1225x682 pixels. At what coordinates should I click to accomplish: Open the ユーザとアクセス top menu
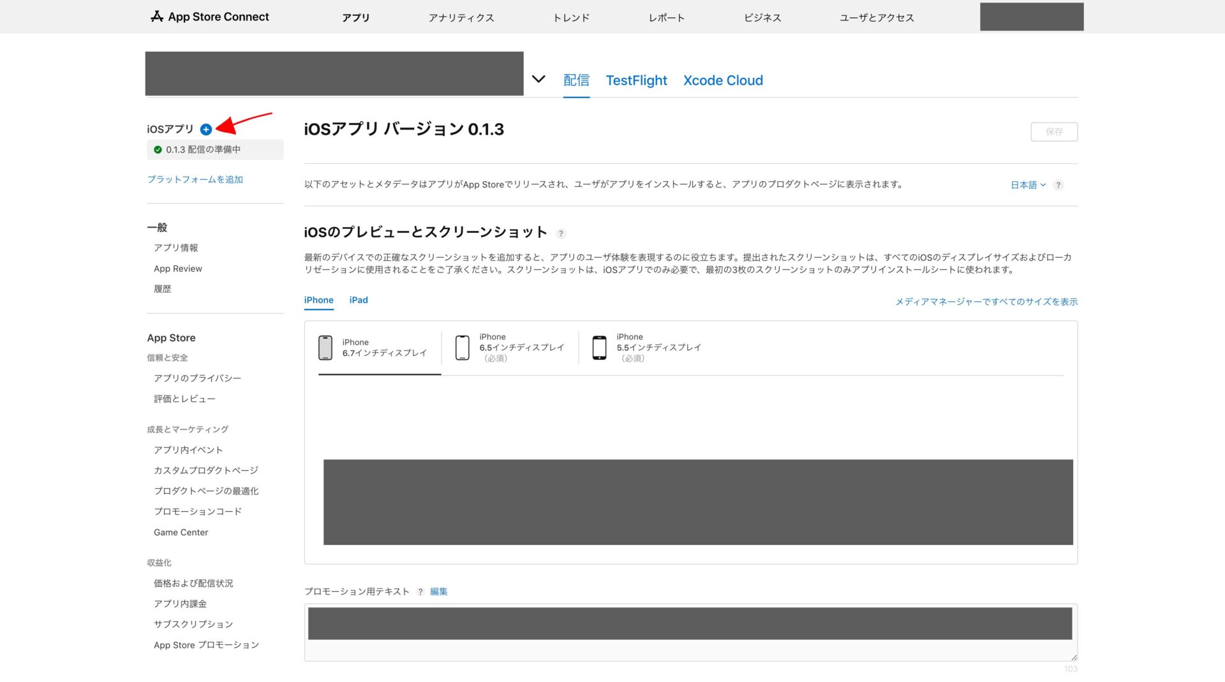pyautogui.click(x=877, y=17)
